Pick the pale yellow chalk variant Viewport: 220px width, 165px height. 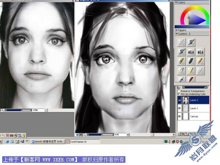coord(191,70)
